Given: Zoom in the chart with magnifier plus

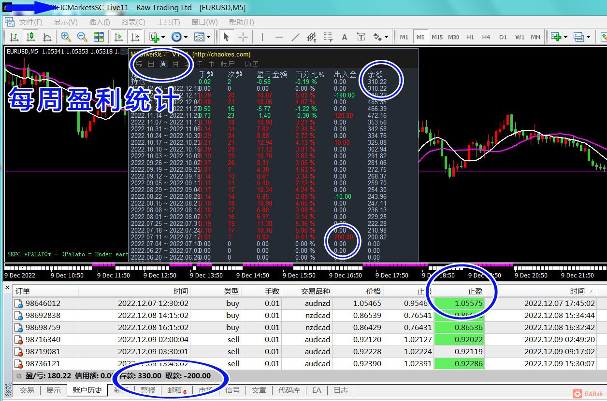Looking at the screenshot, I should (66, 37).
